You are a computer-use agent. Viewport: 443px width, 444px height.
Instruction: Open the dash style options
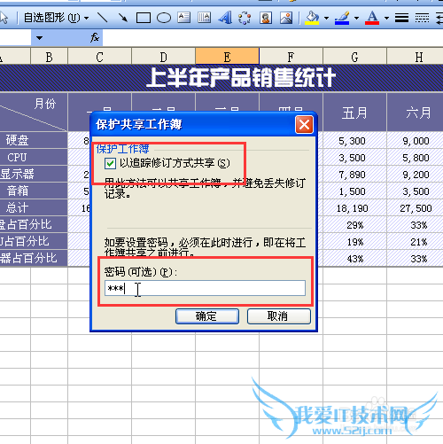pos(422,18)
